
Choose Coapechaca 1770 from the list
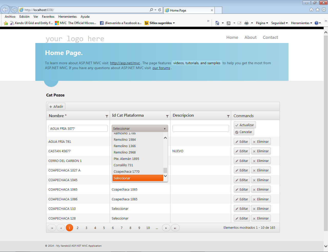click(x=138, y=172)
